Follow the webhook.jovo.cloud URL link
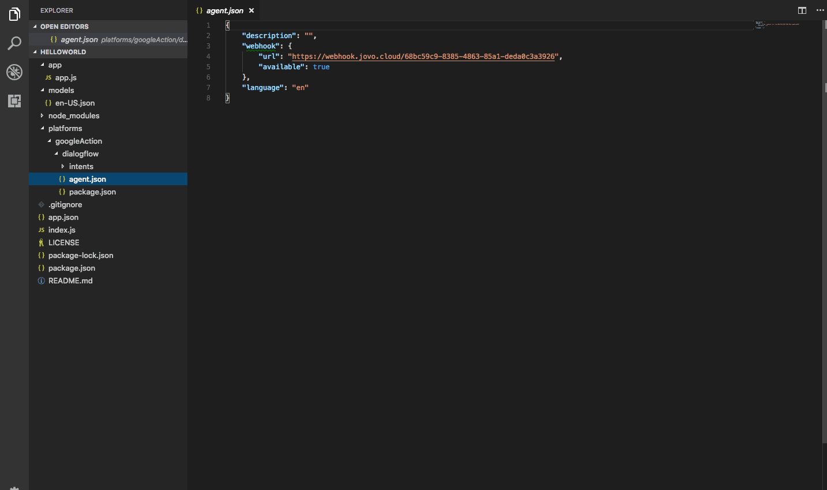Image resolution: width=827 pixels, height=490 pixels. click(x=423, y=57)
